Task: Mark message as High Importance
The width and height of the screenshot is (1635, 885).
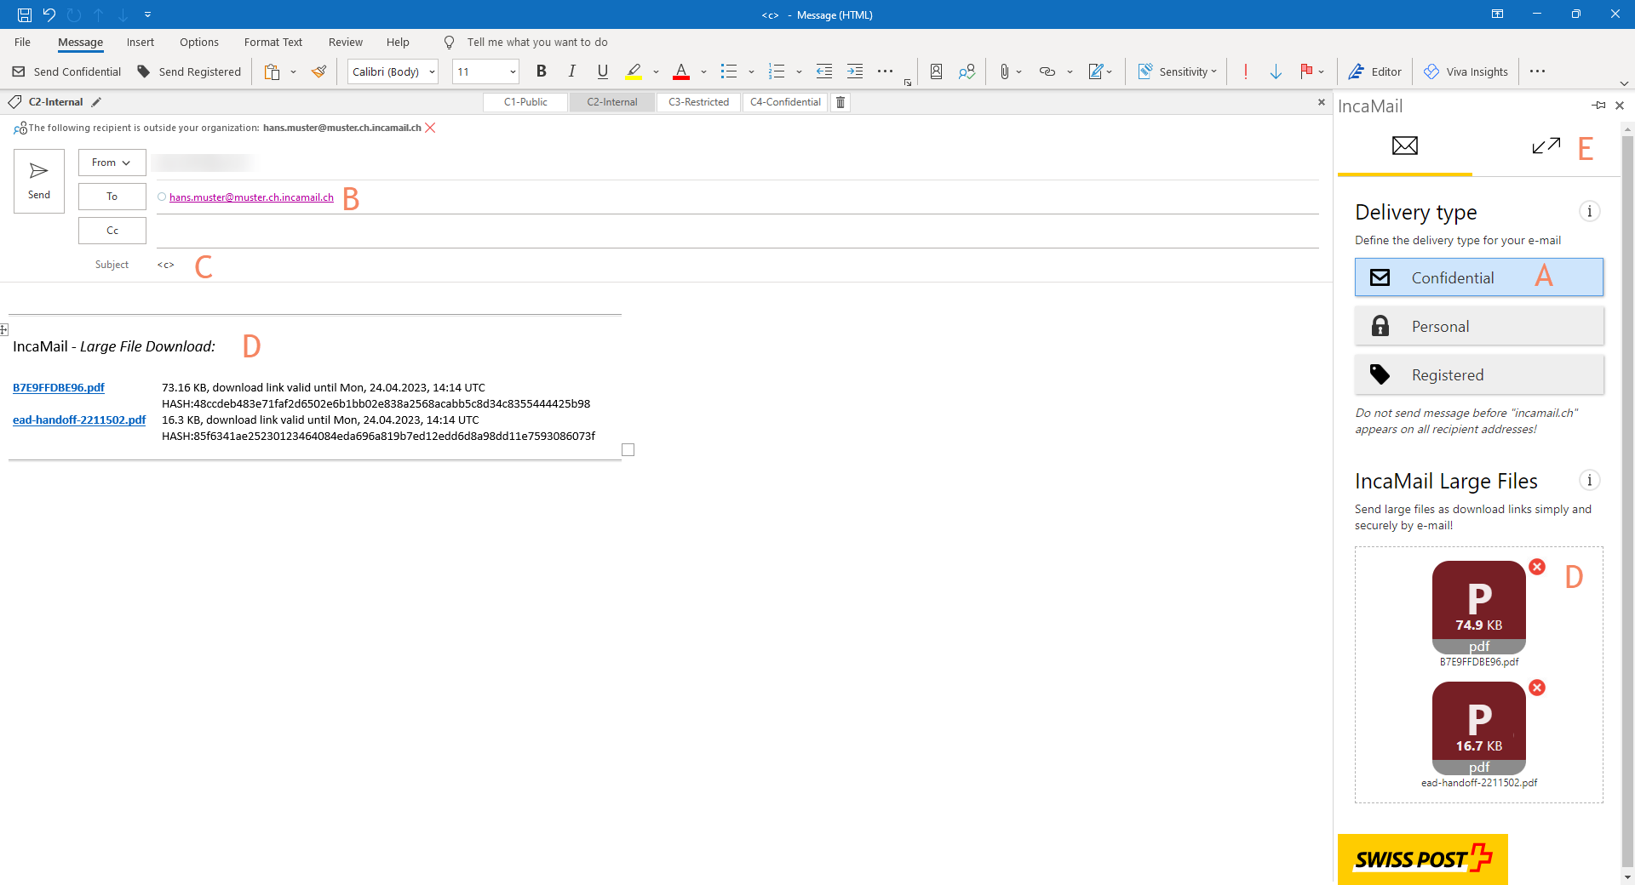Action: (x=1246, y=71)
